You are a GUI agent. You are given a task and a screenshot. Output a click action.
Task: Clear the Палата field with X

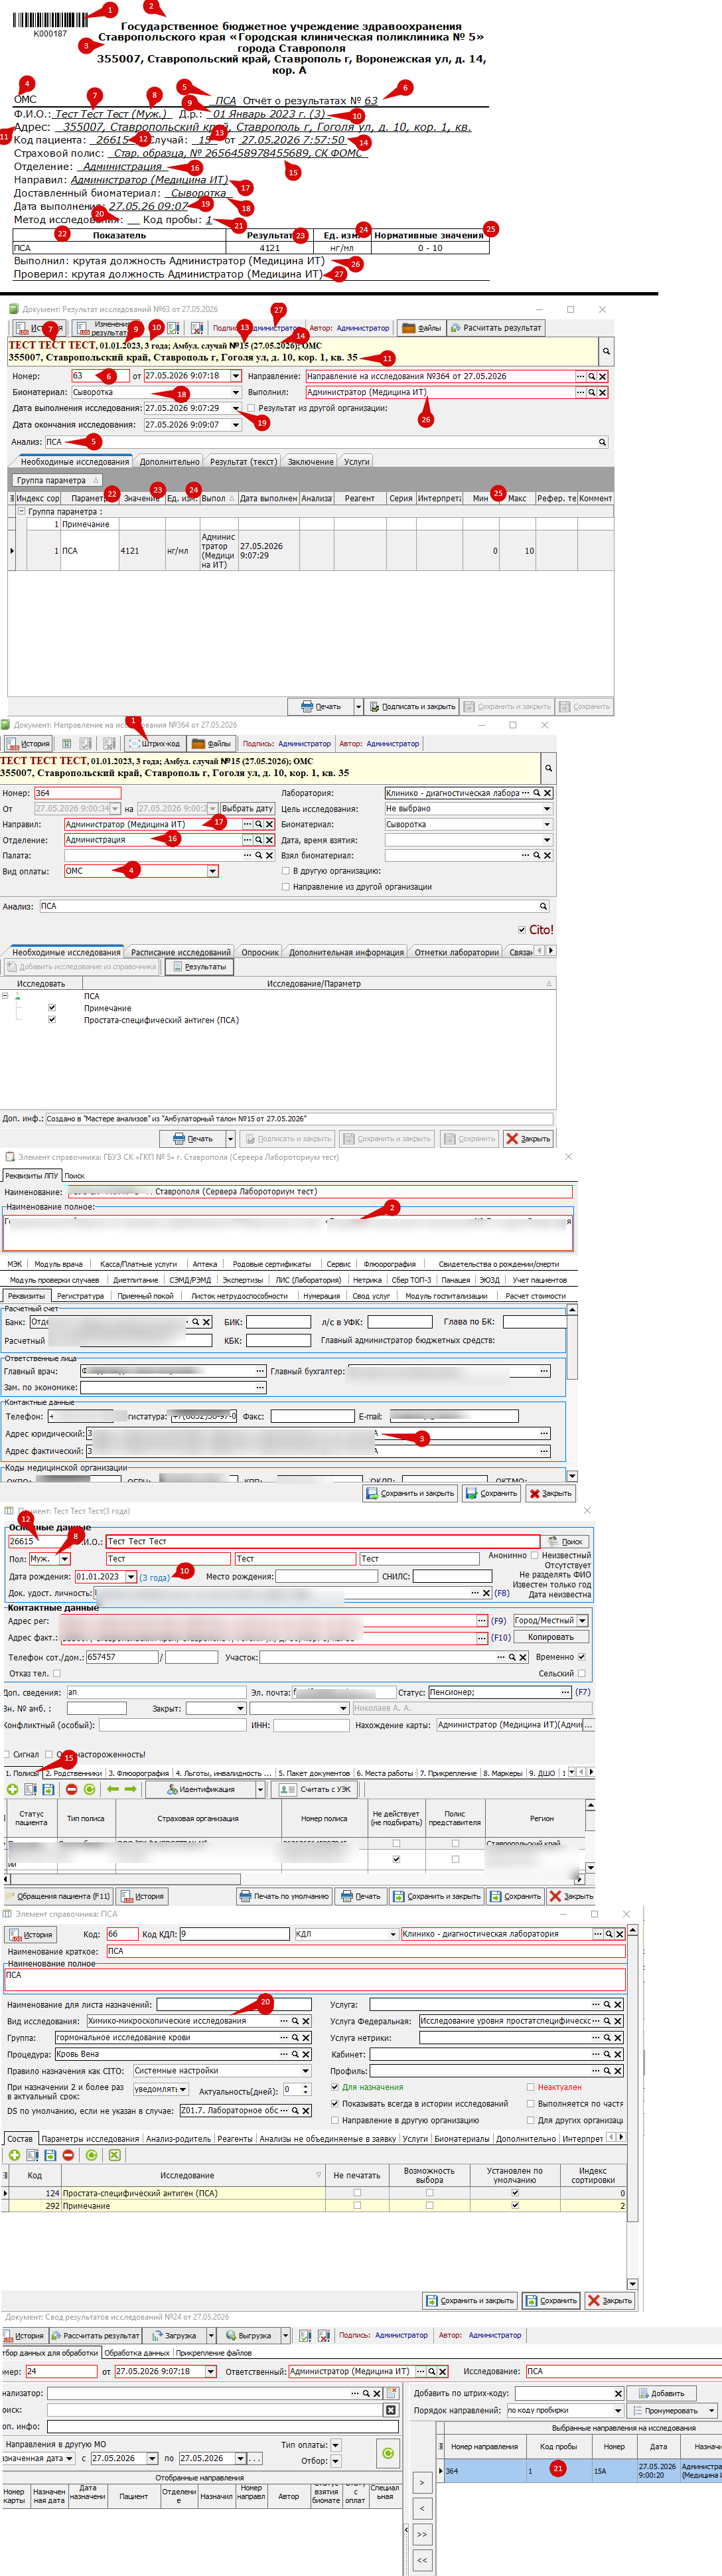pos(269,856)
